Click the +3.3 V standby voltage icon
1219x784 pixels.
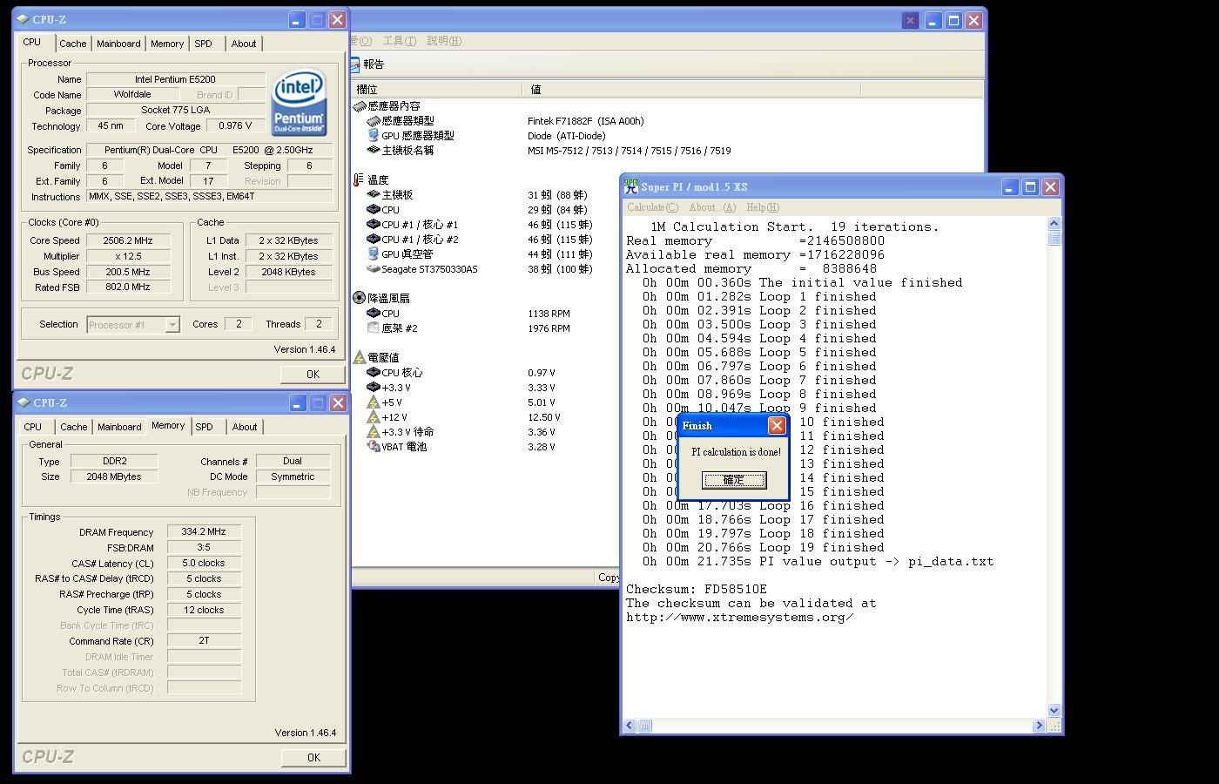(x=374, y=431)
